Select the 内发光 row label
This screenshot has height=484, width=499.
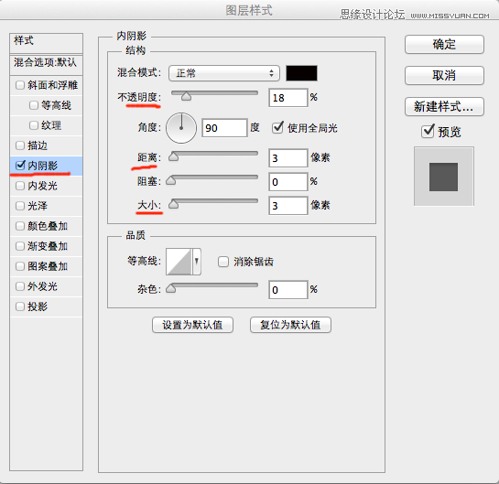pyautogui.click(x=42, y=186)
